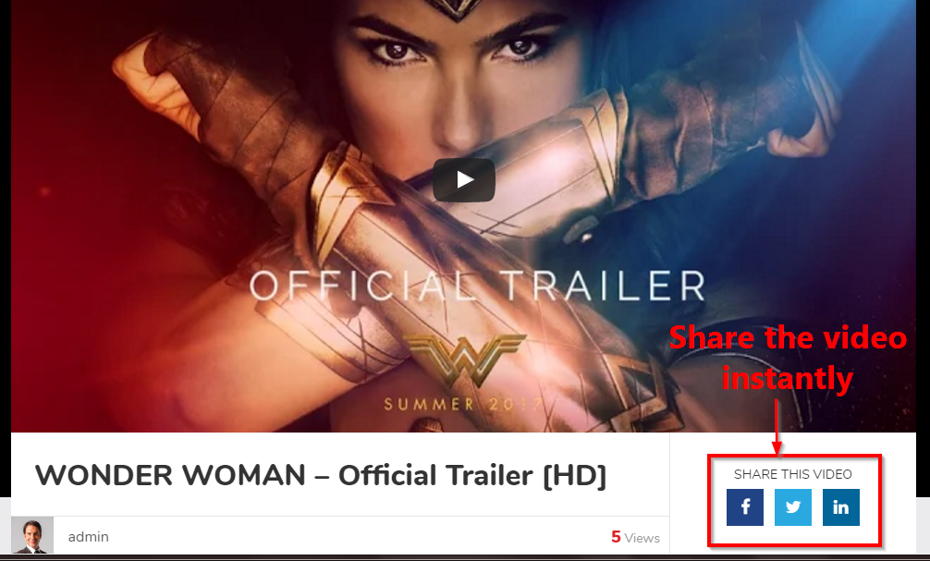Click the word Views beside the count
The width and height of the screenshot is (930, 561).
point(642,538)
